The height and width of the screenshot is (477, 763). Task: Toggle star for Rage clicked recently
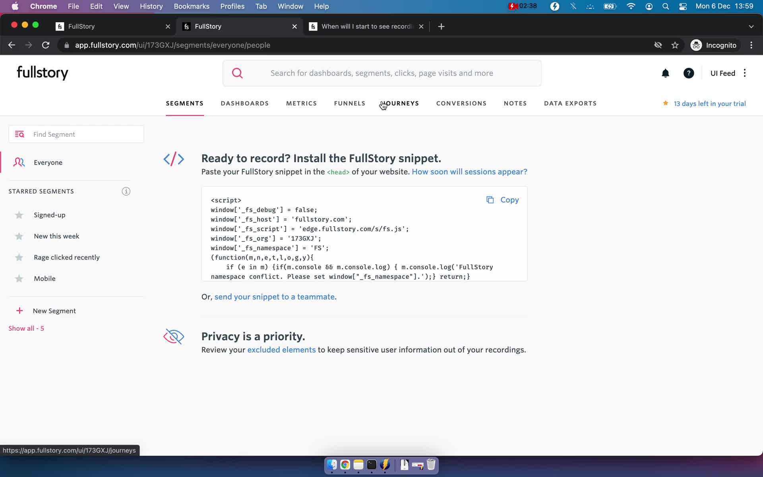click(x=19, y=257)
